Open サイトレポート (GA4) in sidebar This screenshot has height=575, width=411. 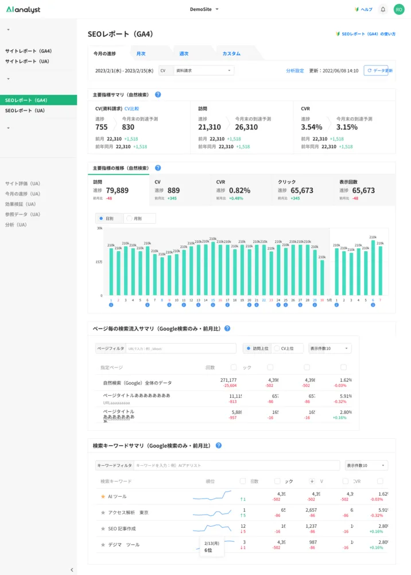pyautogui.click(x=29, y=51)
